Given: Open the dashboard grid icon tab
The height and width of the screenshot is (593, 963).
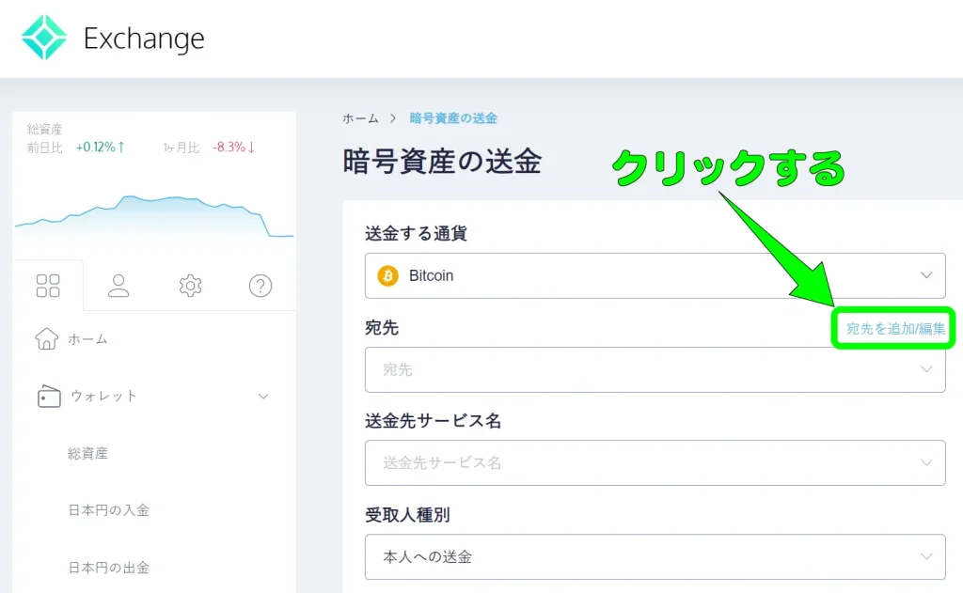Looking at the screenshot, I should [48, 286].
